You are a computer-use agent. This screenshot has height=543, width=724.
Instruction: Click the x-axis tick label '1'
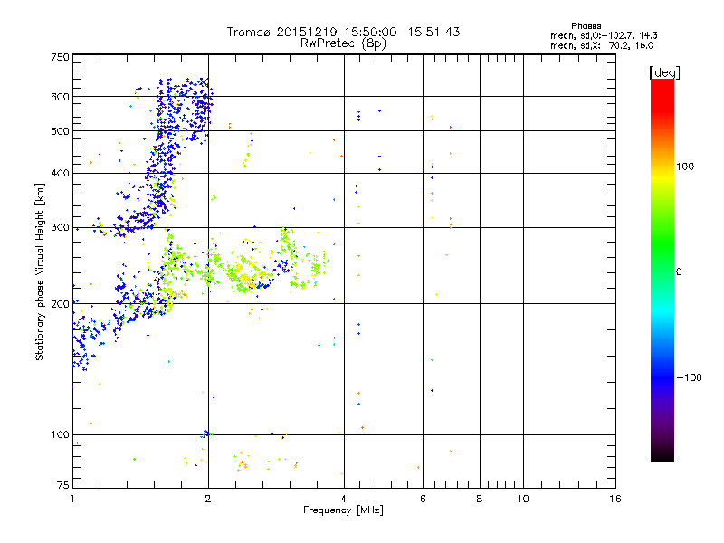click(72, 499)
